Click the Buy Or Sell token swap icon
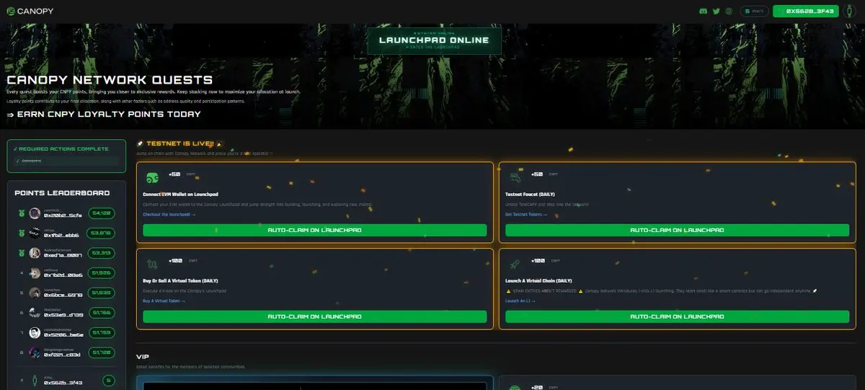Screen dimensions: 865x390 [152, 264]
